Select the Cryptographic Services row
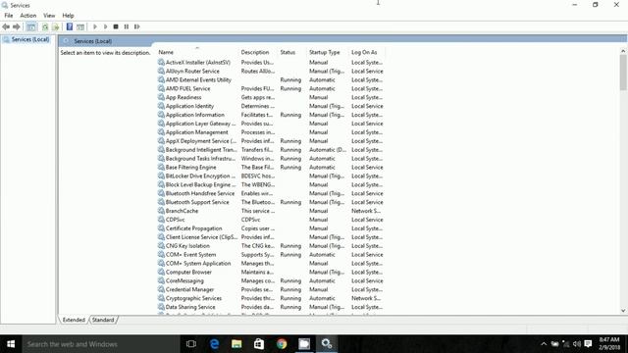 pos(271,298)
